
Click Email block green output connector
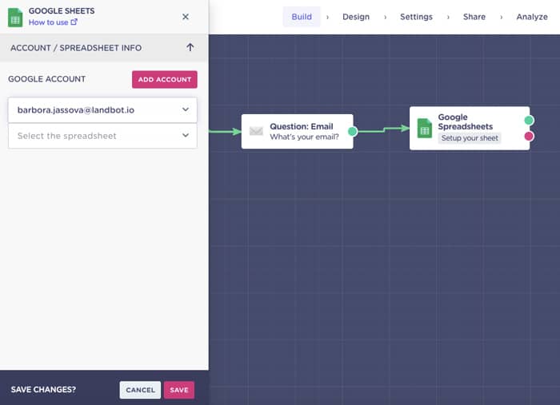point(353,132)
